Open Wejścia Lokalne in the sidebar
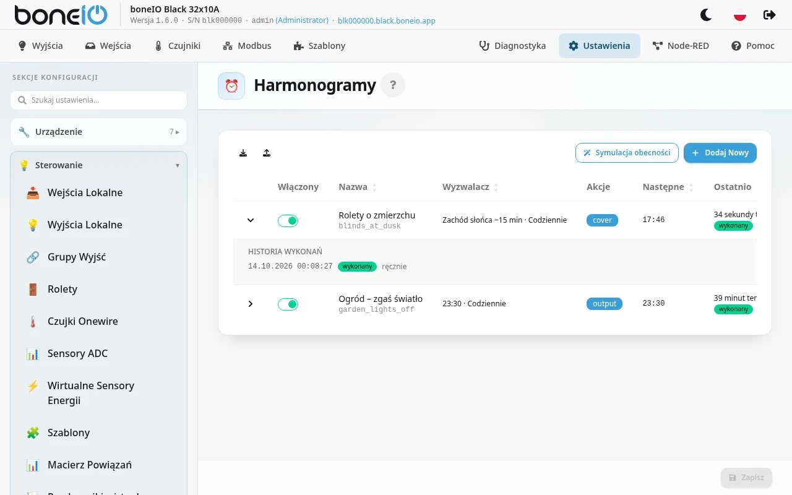Viewport: 792px width, 495px height. tap(98, 192)
